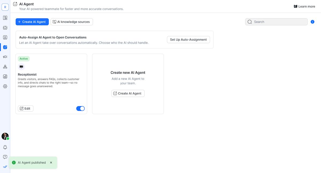Click the Search field
Viewport: 321px width, 173px height.
coord(276,22)
